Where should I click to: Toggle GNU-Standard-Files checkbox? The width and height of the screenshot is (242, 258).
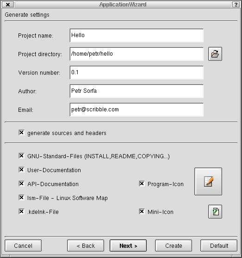coord(21,156)
